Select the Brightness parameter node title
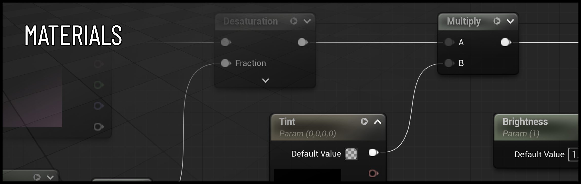This screenshot has width=581, height=184. tap(525, 122)
